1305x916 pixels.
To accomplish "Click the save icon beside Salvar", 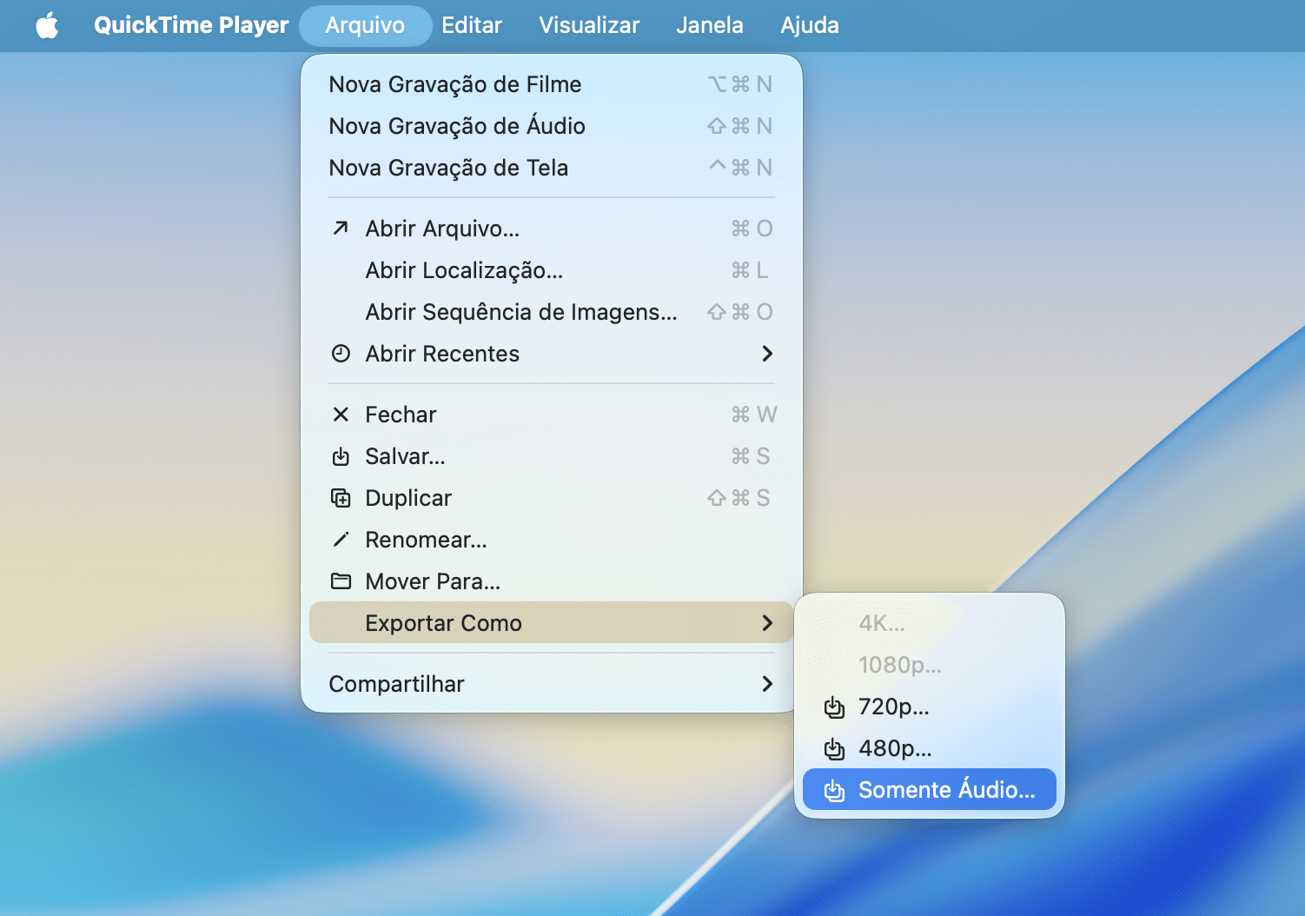I will point(341,456).
